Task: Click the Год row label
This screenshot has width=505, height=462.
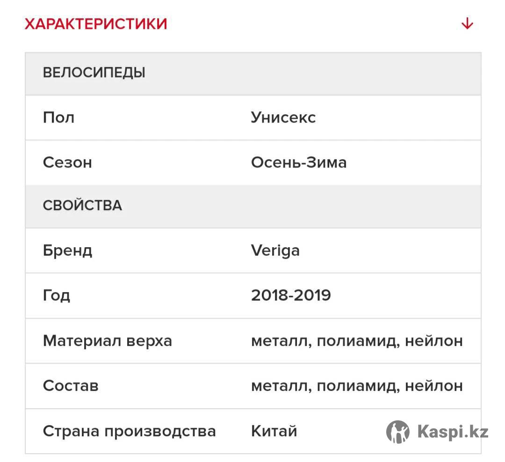Action: click(57, 296)
